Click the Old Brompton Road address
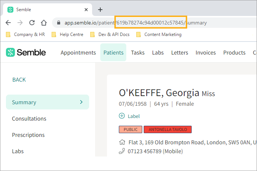257x171 pixels. point(192,142)
